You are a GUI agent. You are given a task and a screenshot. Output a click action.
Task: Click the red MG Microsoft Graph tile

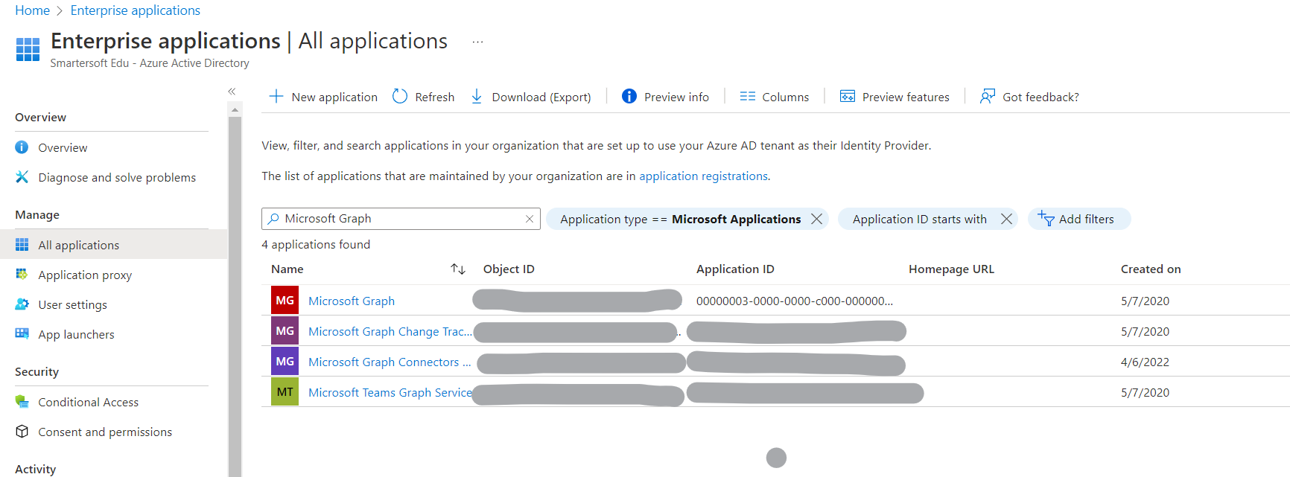pyautogui.click(x=285, y=300)
